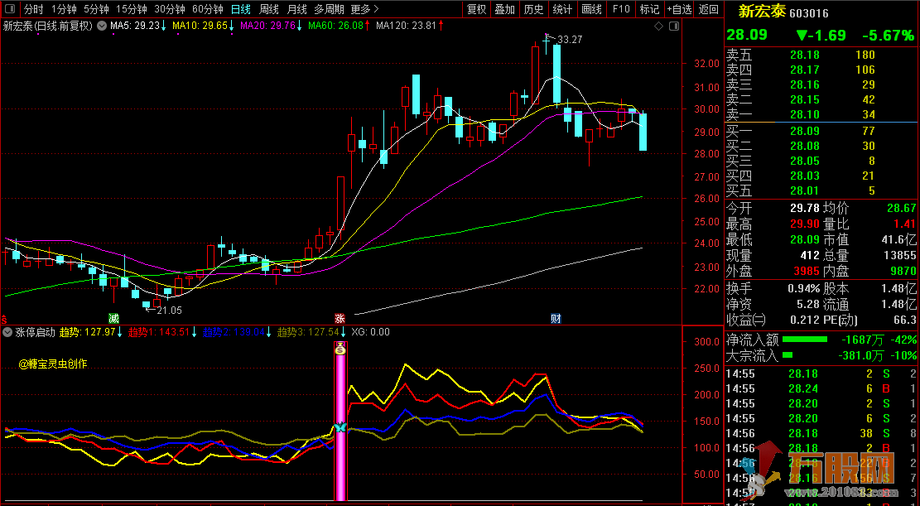This screenshot has height=506, width=920.
Task: Expand the 更多 > period options
Action: pos(365,9)
